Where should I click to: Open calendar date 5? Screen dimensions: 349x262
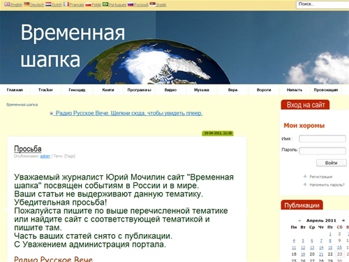pos(303,241)
